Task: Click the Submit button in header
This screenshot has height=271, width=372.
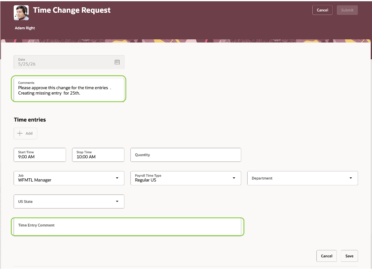Action: tap(347, 10)
